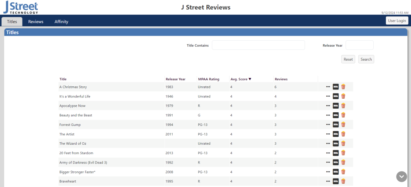Open IMDb link for Braveheart
The image size is (411, 187).
point(336,181)
